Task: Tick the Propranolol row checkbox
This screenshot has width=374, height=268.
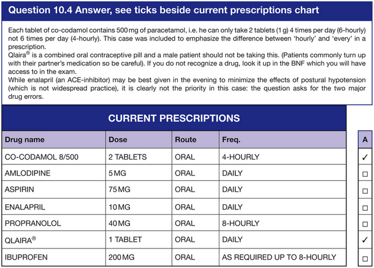Action: [x=365, y=223]
